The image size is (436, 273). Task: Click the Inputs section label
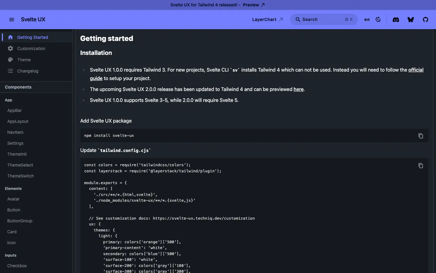tap(11, 255)
